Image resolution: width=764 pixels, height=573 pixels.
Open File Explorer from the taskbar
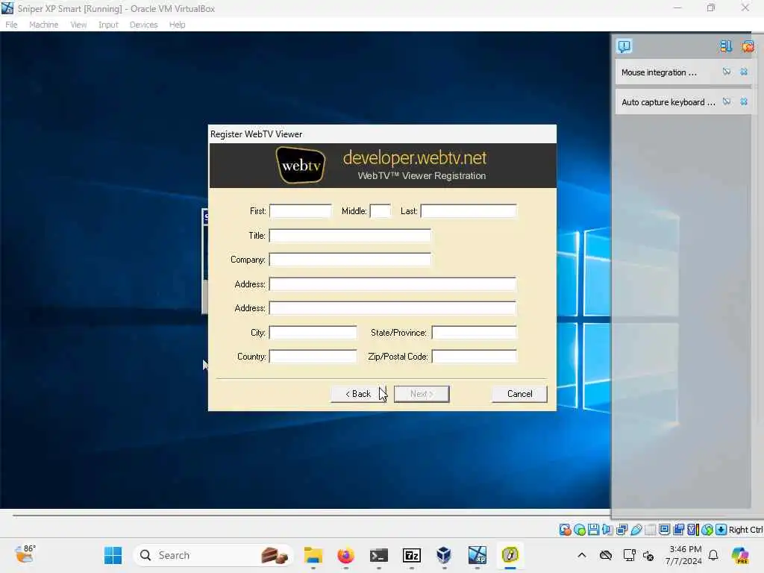313,555
